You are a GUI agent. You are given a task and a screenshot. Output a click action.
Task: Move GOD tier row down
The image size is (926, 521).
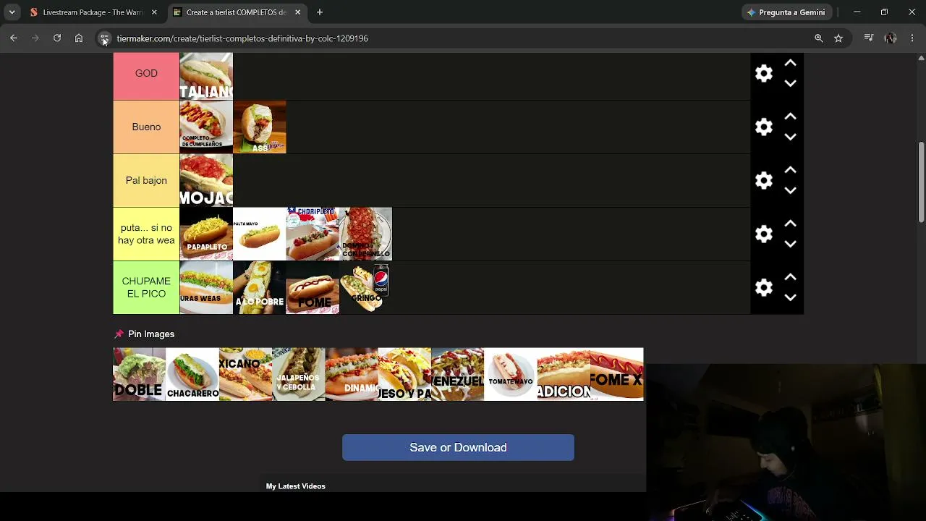point(790,83)
